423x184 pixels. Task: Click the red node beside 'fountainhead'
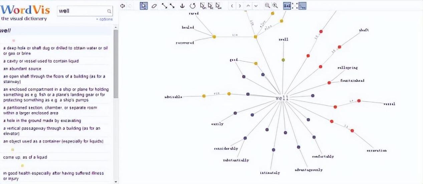[329, 82]
